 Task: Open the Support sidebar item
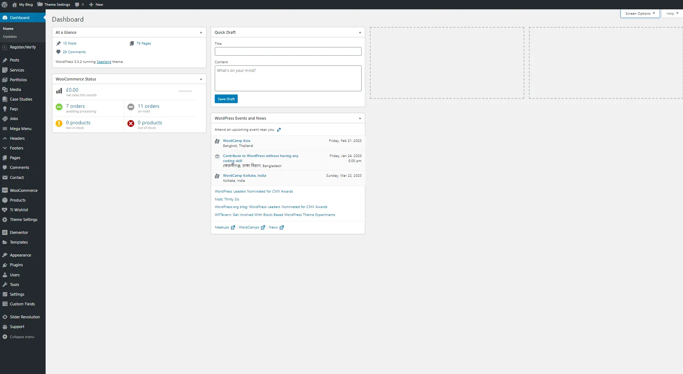23,327
